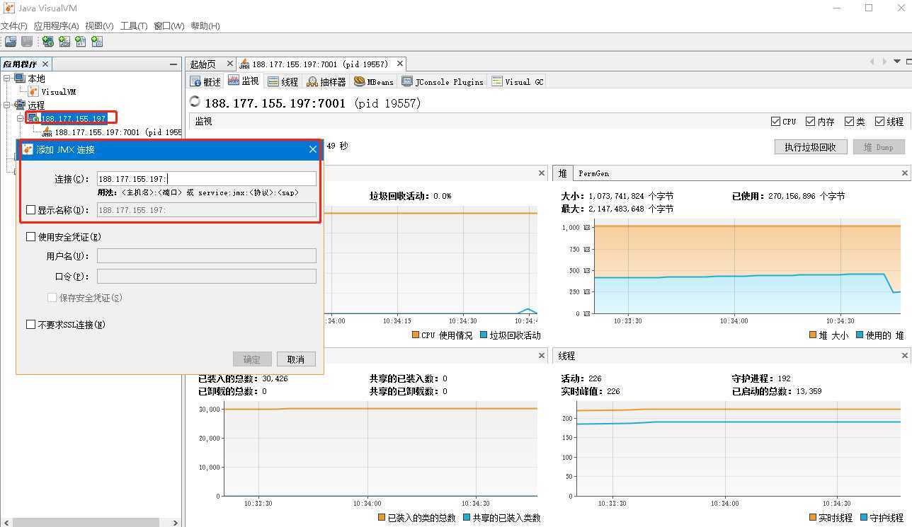Screen dimensions: 912x527
Task: Switch to the 概述 tab
Action: coord(205,81)
